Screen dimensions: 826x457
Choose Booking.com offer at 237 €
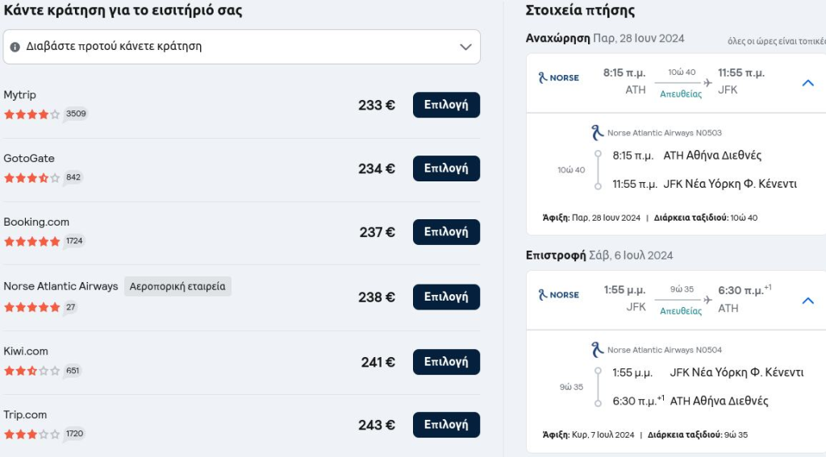point(446,232)
